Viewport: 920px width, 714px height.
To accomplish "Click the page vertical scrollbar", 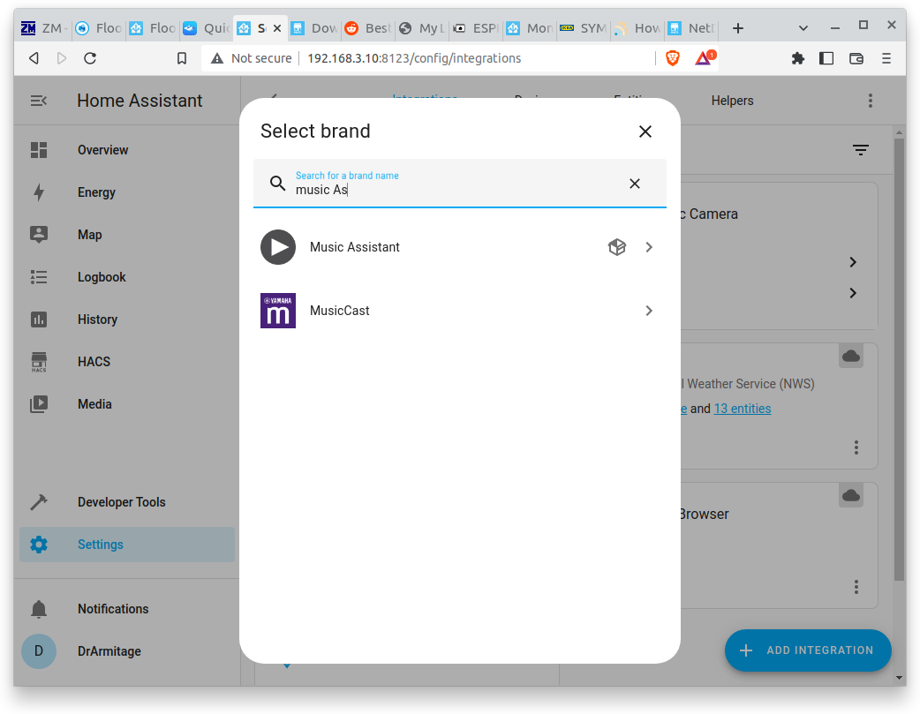I will tap(899, 359).
